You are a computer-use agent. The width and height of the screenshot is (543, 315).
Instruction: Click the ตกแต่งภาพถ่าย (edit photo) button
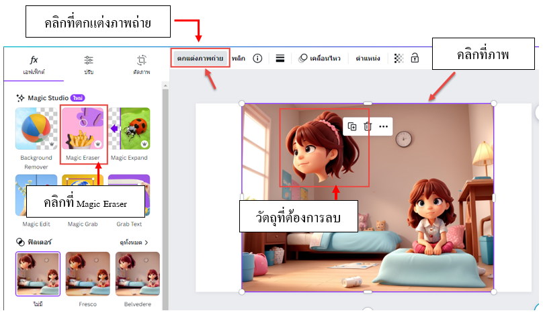click(200, 58)
